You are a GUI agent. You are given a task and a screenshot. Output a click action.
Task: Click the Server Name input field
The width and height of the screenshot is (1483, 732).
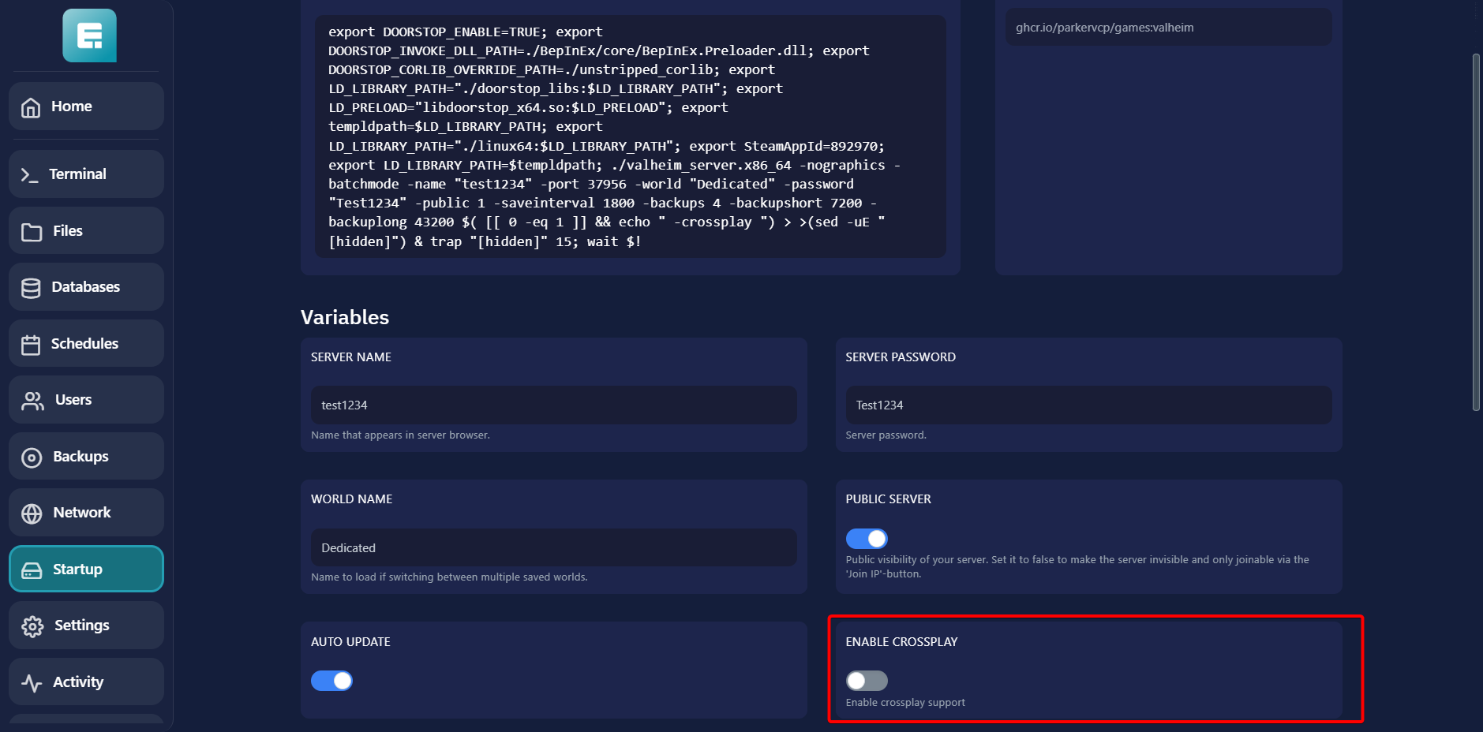click(x=553, y=405)
